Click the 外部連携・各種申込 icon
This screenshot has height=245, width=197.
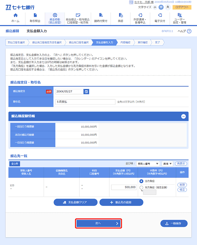pyautogui.click(x=140, y=15)
